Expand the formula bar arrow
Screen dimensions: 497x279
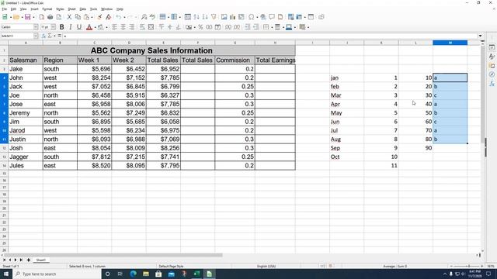(x=480, y=36)
